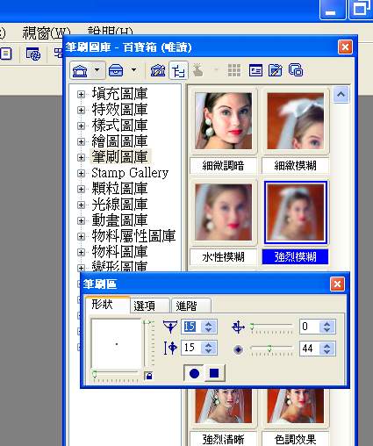Click the brush width stepper arrows
Viewport: 373px width, 446px height.
[209, 327]
